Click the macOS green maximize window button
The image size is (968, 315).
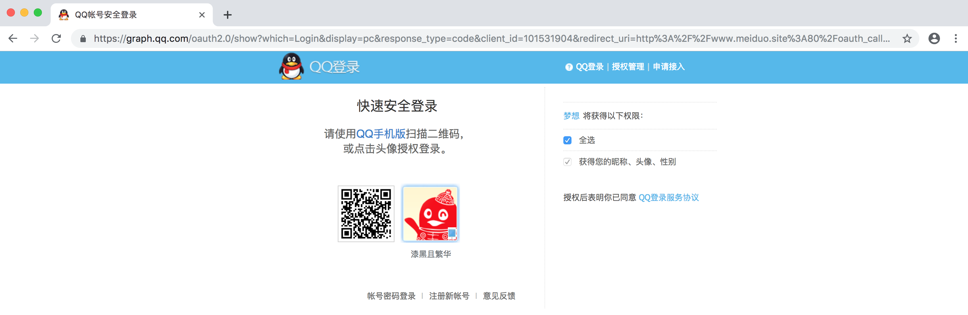(37, 13)
